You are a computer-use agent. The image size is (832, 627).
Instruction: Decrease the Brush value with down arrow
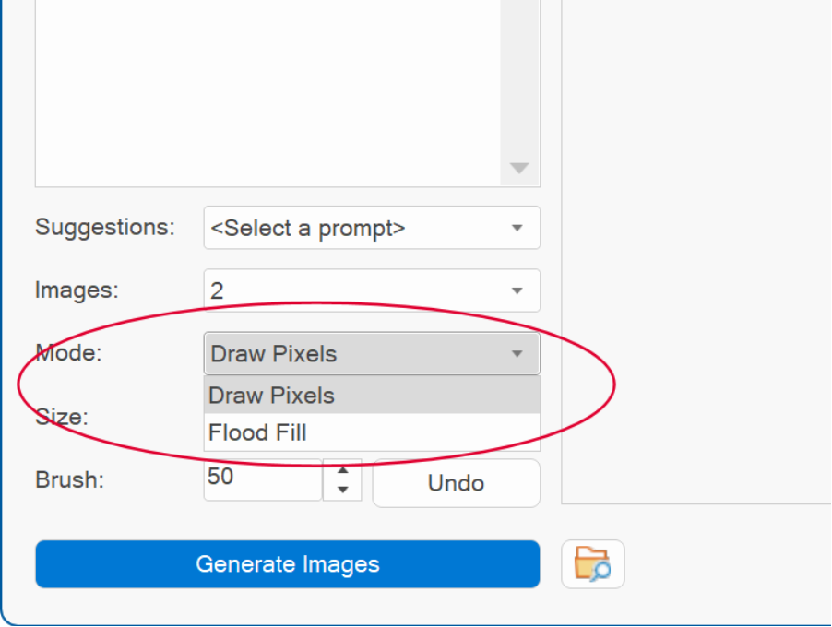pos(342,491)
